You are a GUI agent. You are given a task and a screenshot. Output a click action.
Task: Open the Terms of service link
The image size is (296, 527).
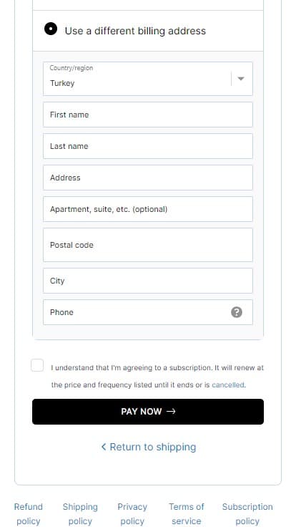pos(187,514)
